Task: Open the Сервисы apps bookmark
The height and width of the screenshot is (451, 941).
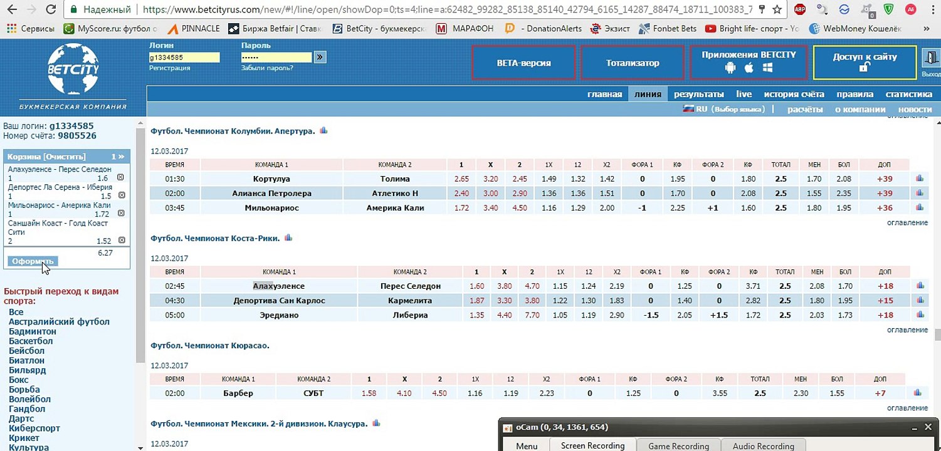Action: tap(31, 29)
